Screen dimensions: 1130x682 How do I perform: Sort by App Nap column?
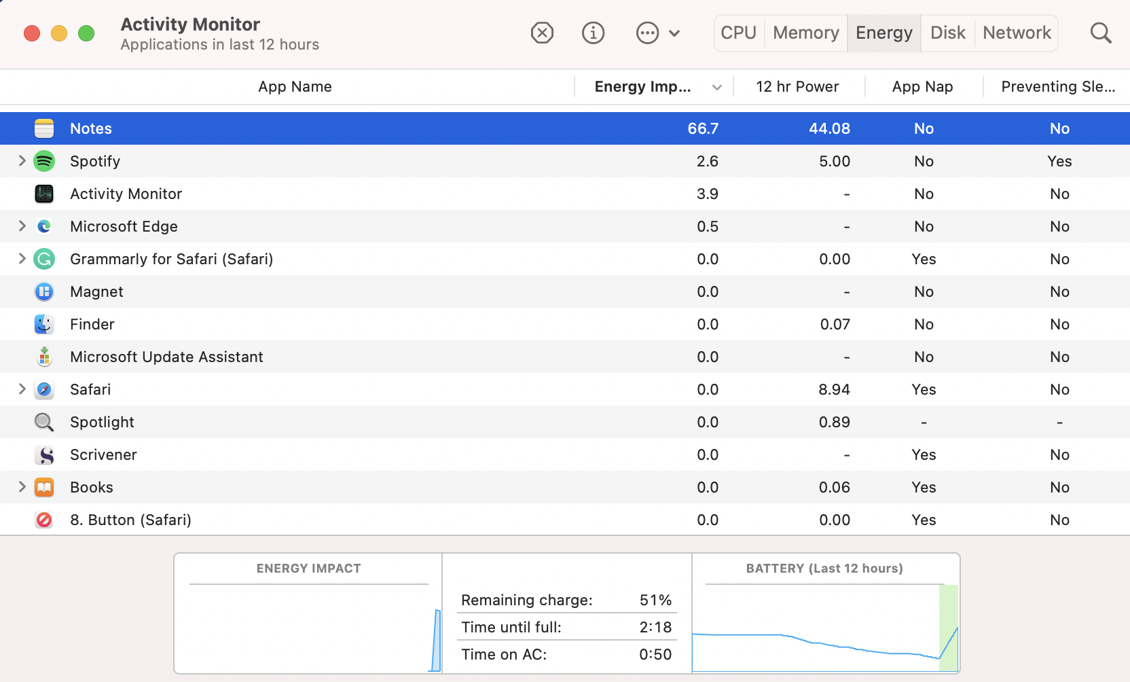(x=923, y=87)
